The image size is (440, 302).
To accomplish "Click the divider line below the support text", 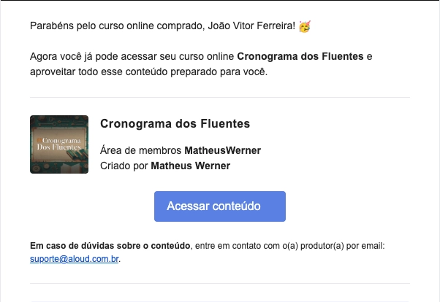I will pos(219,283).
